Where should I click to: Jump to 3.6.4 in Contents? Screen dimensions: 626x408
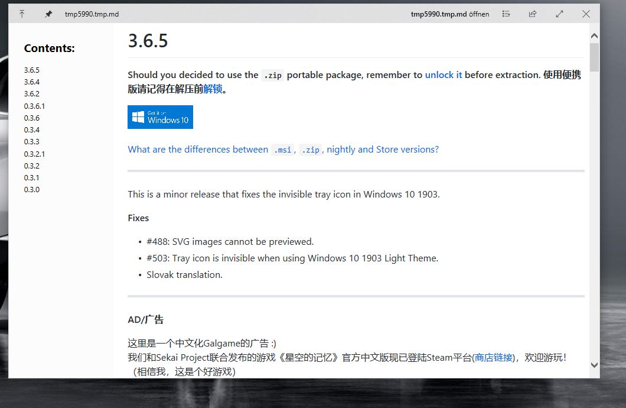pyautogui.click(x=31, y=82)
